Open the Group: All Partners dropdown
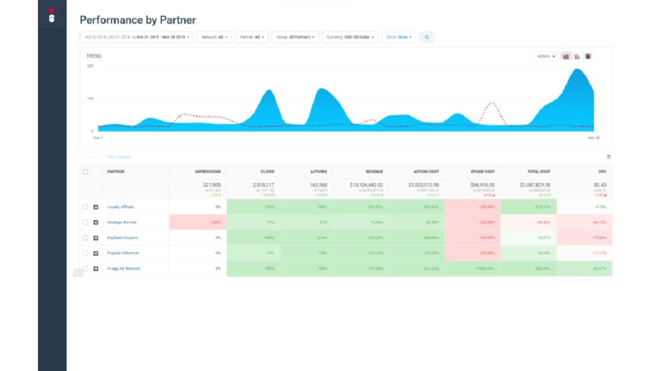Viewport: 661px width, 371px height. point(295,37)
